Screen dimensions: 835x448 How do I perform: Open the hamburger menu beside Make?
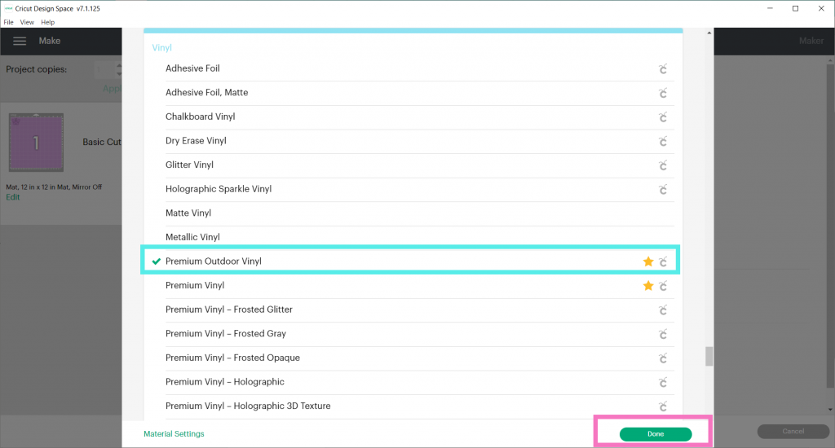pos(20,41)
